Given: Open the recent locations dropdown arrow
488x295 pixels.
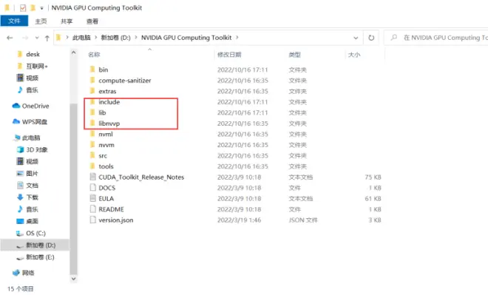Looking at the screenshot, I should click(x=37, y=38).
